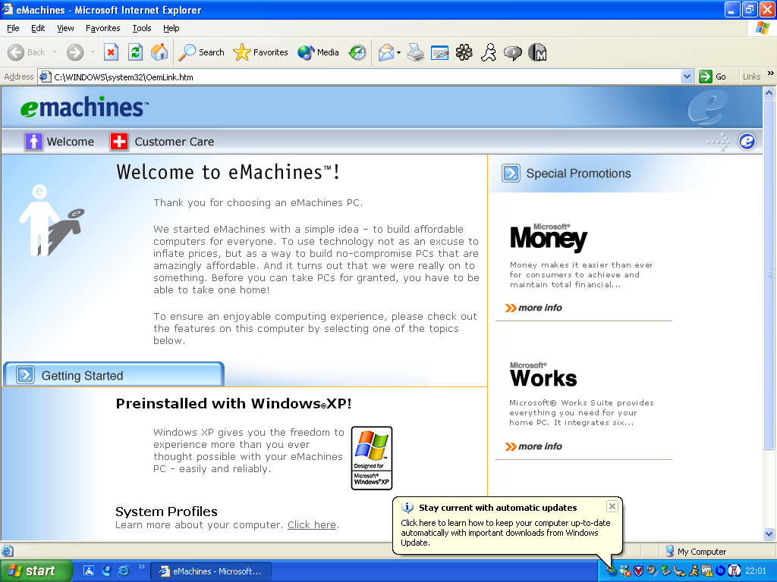
Task: Click the AIM running man icon
Action: coord(489,52)
